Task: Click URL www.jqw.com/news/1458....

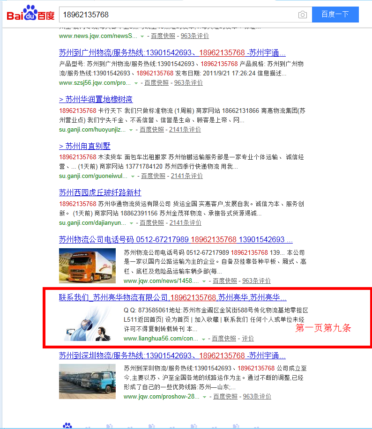Action: (161, 281)
